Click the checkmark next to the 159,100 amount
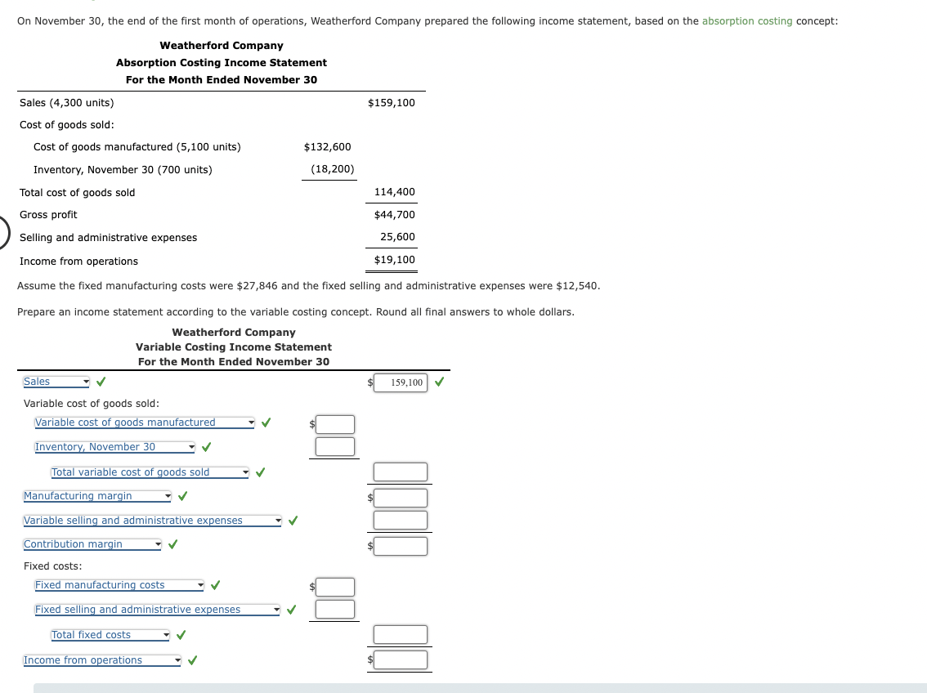927x693 pixels. click(439, 381)
